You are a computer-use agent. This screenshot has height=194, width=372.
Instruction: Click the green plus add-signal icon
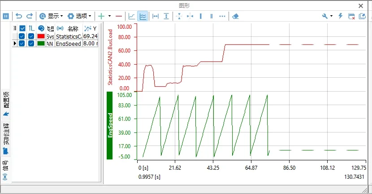click(x=101, y=16)
